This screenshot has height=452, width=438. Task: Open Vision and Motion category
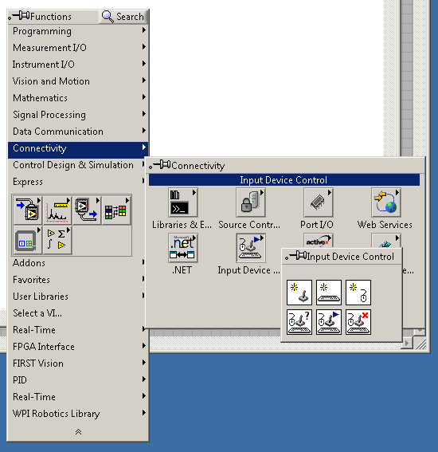(78, 81)
